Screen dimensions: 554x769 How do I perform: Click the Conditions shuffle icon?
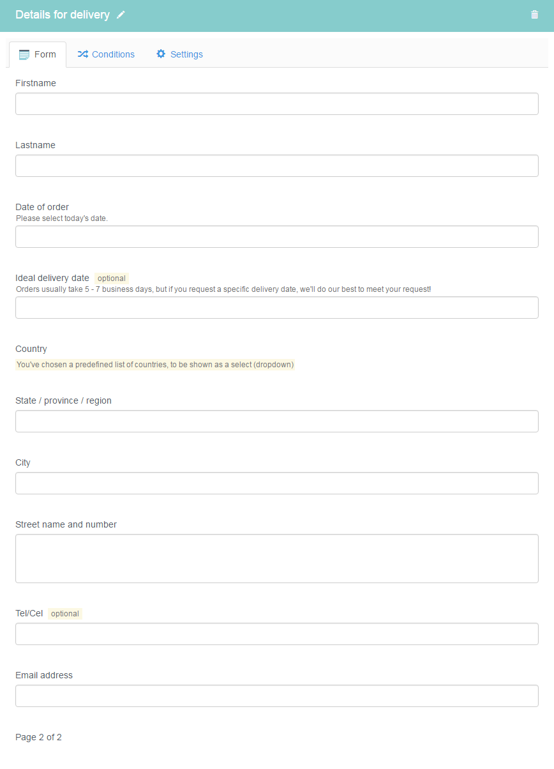83,54
